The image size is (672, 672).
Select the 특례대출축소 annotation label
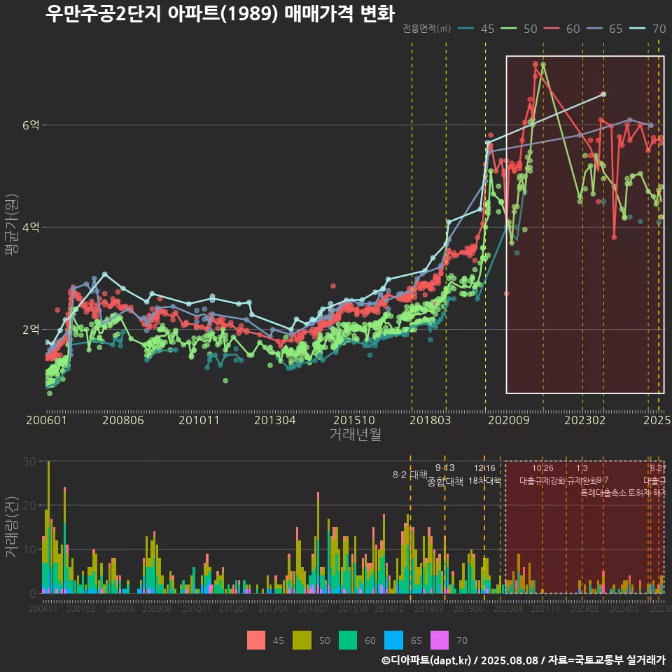pyautogui.click(x=603, y=493)
